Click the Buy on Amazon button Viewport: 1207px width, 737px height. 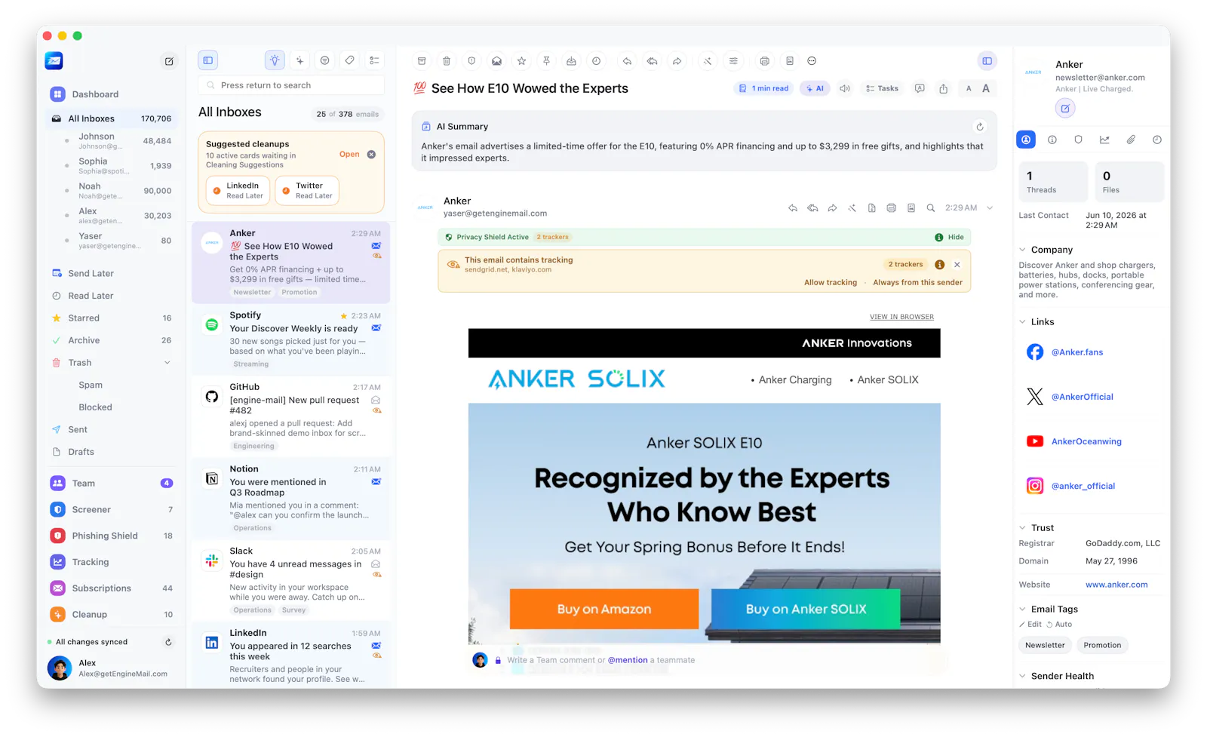coord(604,610)
